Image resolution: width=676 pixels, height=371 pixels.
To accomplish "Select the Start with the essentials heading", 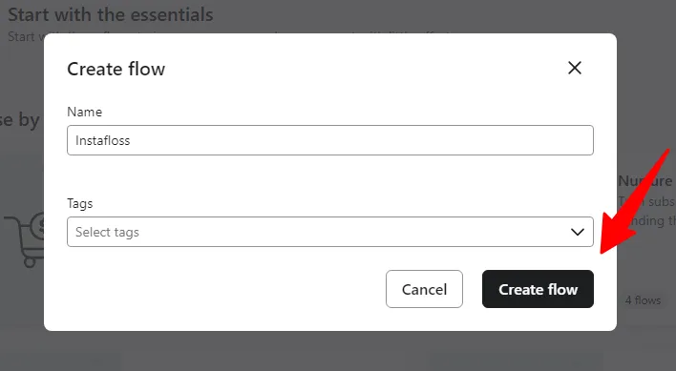I will pyautogui.click(x=111, y=15).
